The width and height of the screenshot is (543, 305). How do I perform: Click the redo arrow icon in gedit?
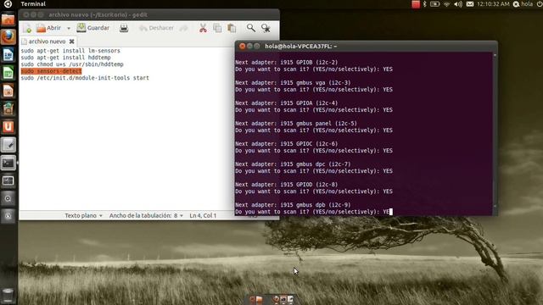(183, 28)
